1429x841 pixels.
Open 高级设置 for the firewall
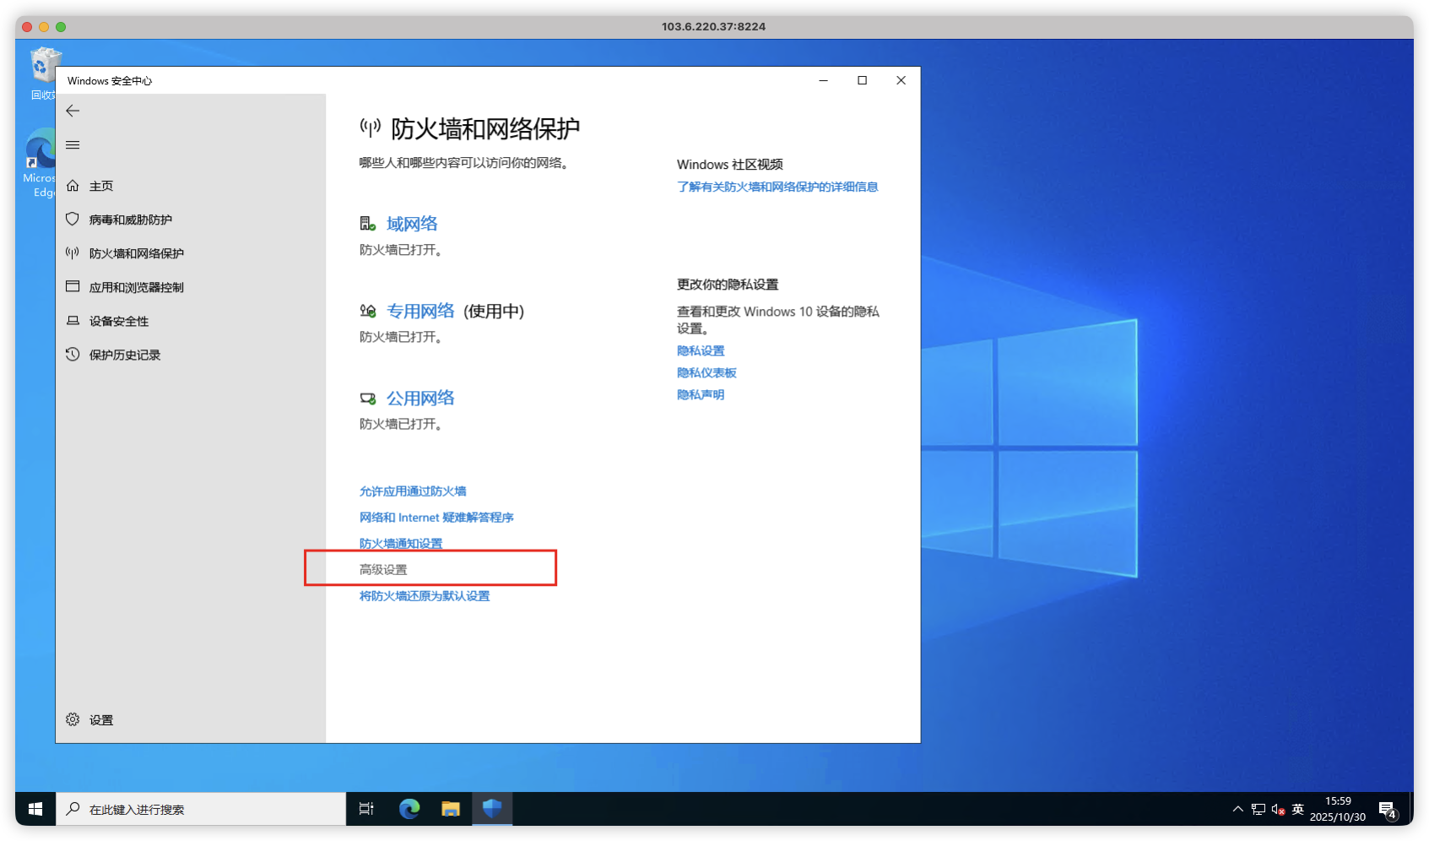pos(382,568)
